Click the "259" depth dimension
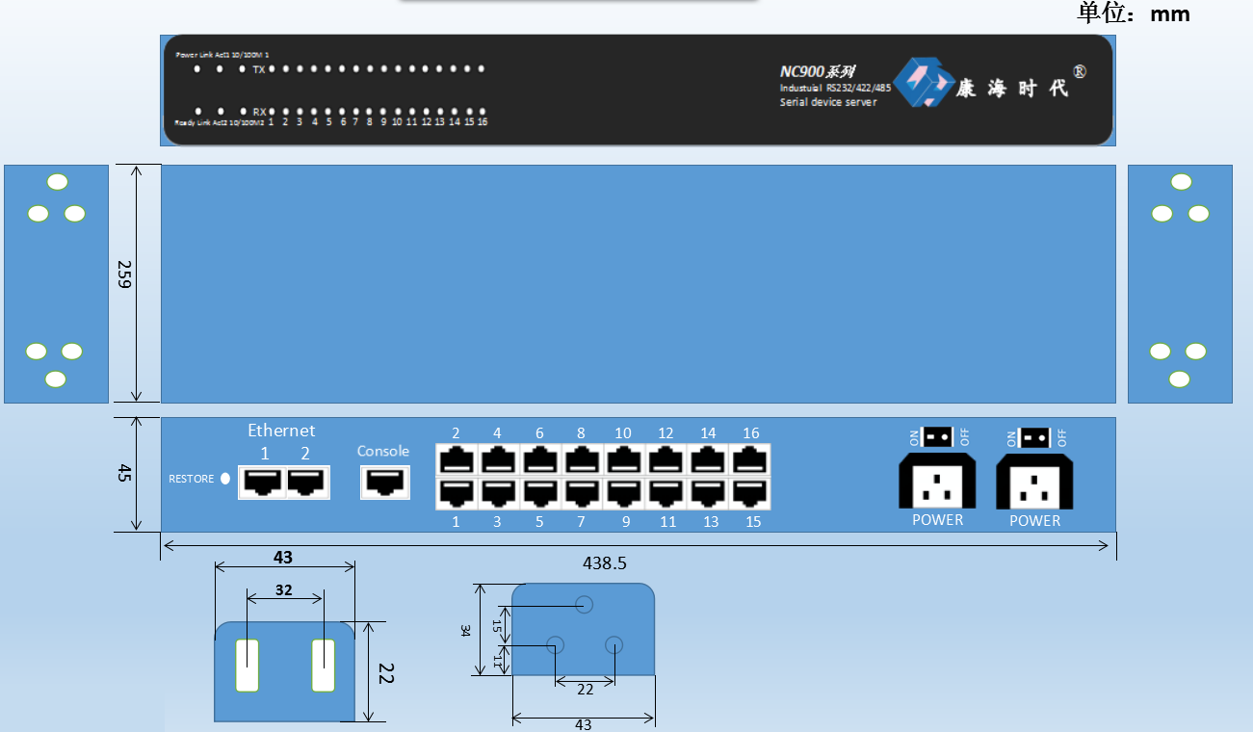The width and height of the screenshot is (1253, 732). (x=124, y=274)
